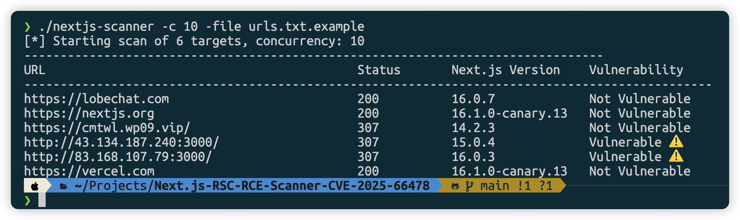Image resolution: width=740 pixels, height=220 pixels.
Task: Open the http://83.168.107.79:3000/ URL
Action: [x=118, y=157]
